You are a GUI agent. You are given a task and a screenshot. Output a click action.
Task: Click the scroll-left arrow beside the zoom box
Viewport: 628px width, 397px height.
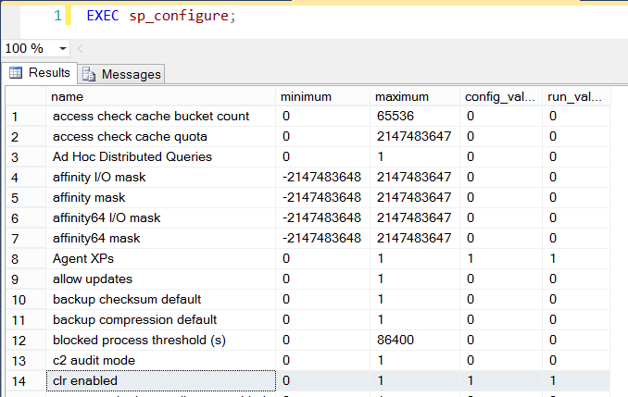(81, 48)
